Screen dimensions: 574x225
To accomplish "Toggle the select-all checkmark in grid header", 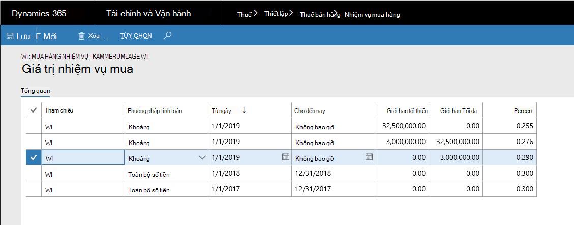I will pos(34,110).
